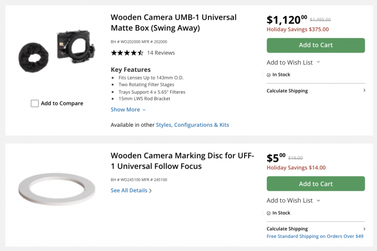Add the UMB-1 Matte Box to cart
Image resolution: width=377 pixels, height=251 pixels.
click(x=315, y=45)
